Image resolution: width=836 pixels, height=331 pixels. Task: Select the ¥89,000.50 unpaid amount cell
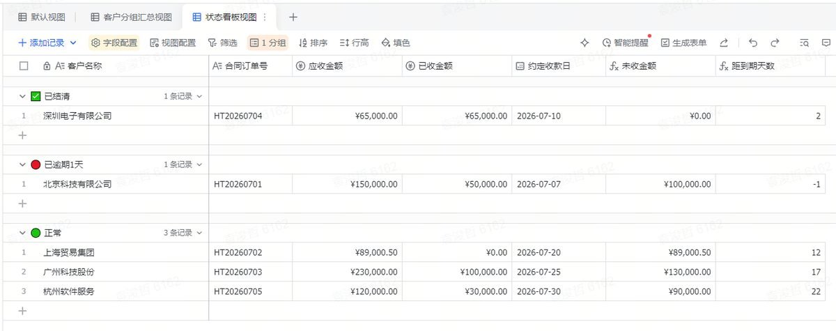click(660, 252)
